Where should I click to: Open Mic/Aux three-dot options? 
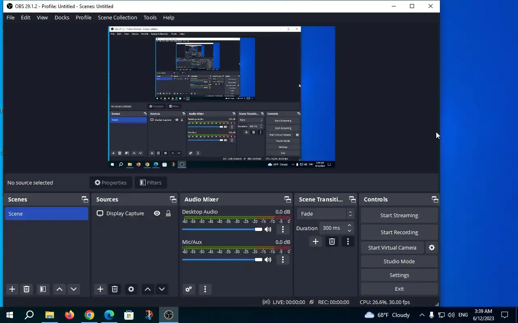pos(283,260)
